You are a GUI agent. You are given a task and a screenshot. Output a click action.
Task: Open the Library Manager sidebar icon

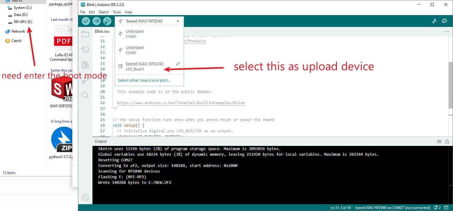(x=85, y=65)
